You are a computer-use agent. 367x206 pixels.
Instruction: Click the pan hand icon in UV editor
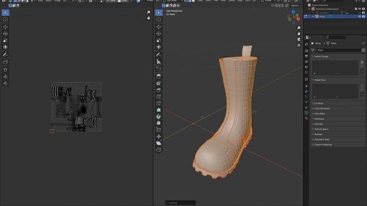pos(149,18)
